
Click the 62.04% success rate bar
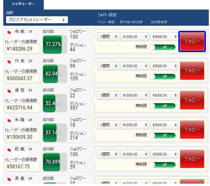click(x=55, y=74)
